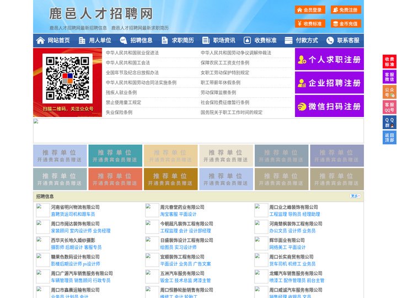Open 公众号 orange side widget
Screen dimensions: 397x298
[389, 92]
